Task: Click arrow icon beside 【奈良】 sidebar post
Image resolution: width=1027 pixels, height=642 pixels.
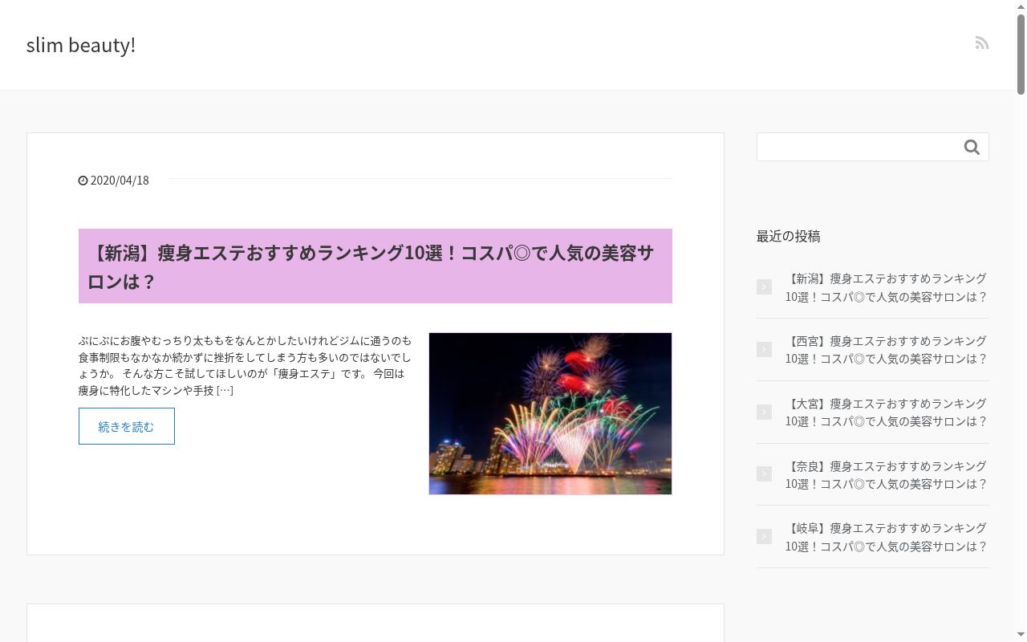Action: (764, 473)
